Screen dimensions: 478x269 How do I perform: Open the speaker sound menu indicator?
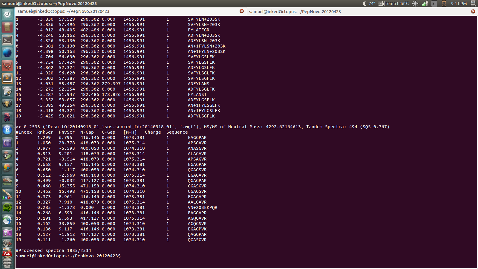[x=444, y=4]
